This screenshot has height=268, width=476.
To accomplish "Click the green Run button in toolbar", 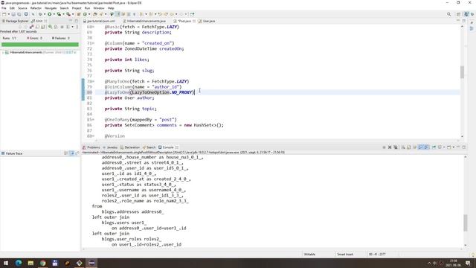I will tap(50, 14).
